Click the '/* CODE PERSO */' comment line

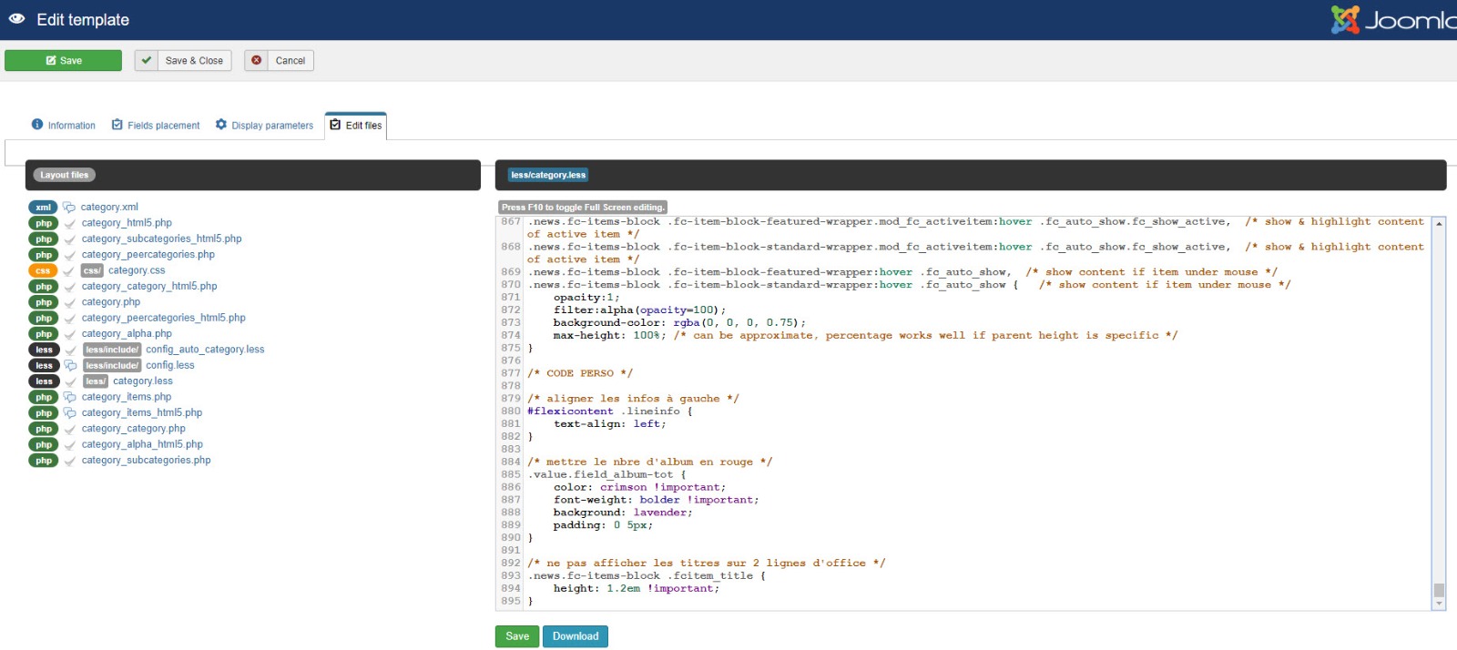tap(580, 373)
